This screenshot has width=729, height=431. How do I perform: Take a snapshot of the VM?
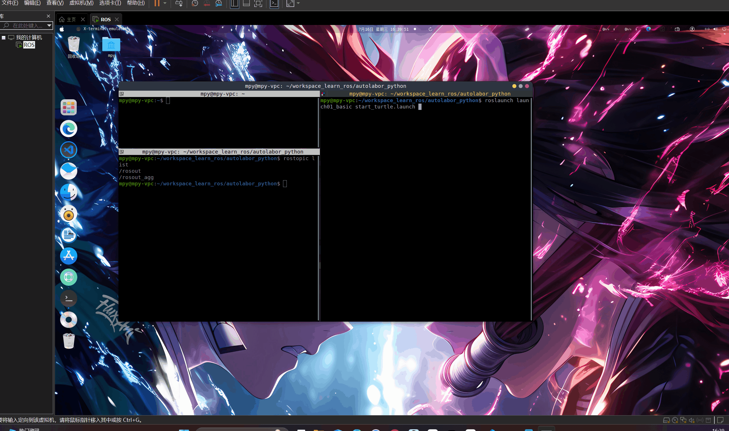click(195, 3)
